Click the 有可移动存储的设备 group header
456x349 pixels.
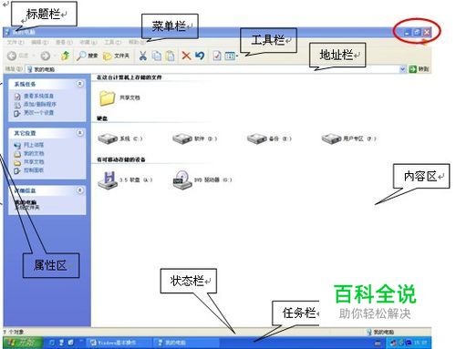click(121, 159)
